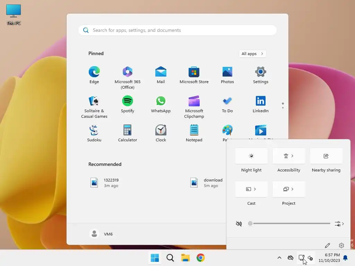The height and width of the screenshot is (266, 355).
Task: Open recommended file 1322319
Action: click(x=105, y=183)
